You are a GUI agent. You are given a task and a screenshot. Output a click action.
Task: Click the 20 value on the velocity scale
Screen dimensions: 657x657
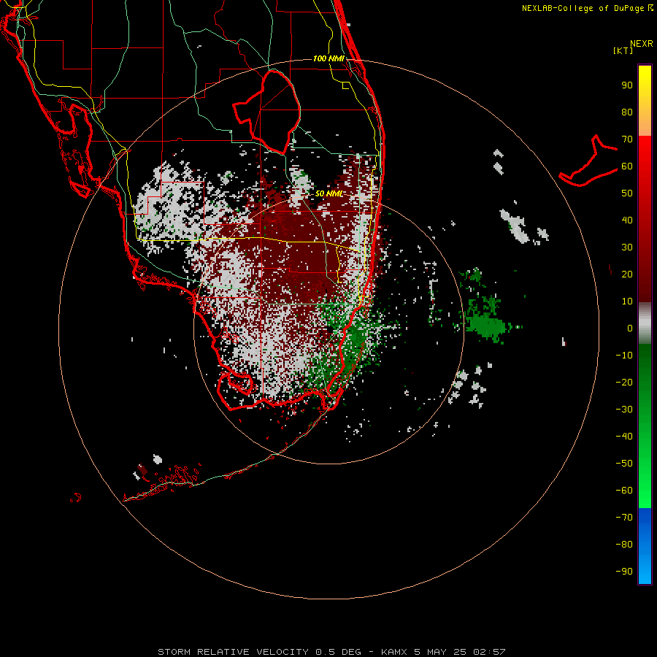pyautogui.click(x=627, y=274)
